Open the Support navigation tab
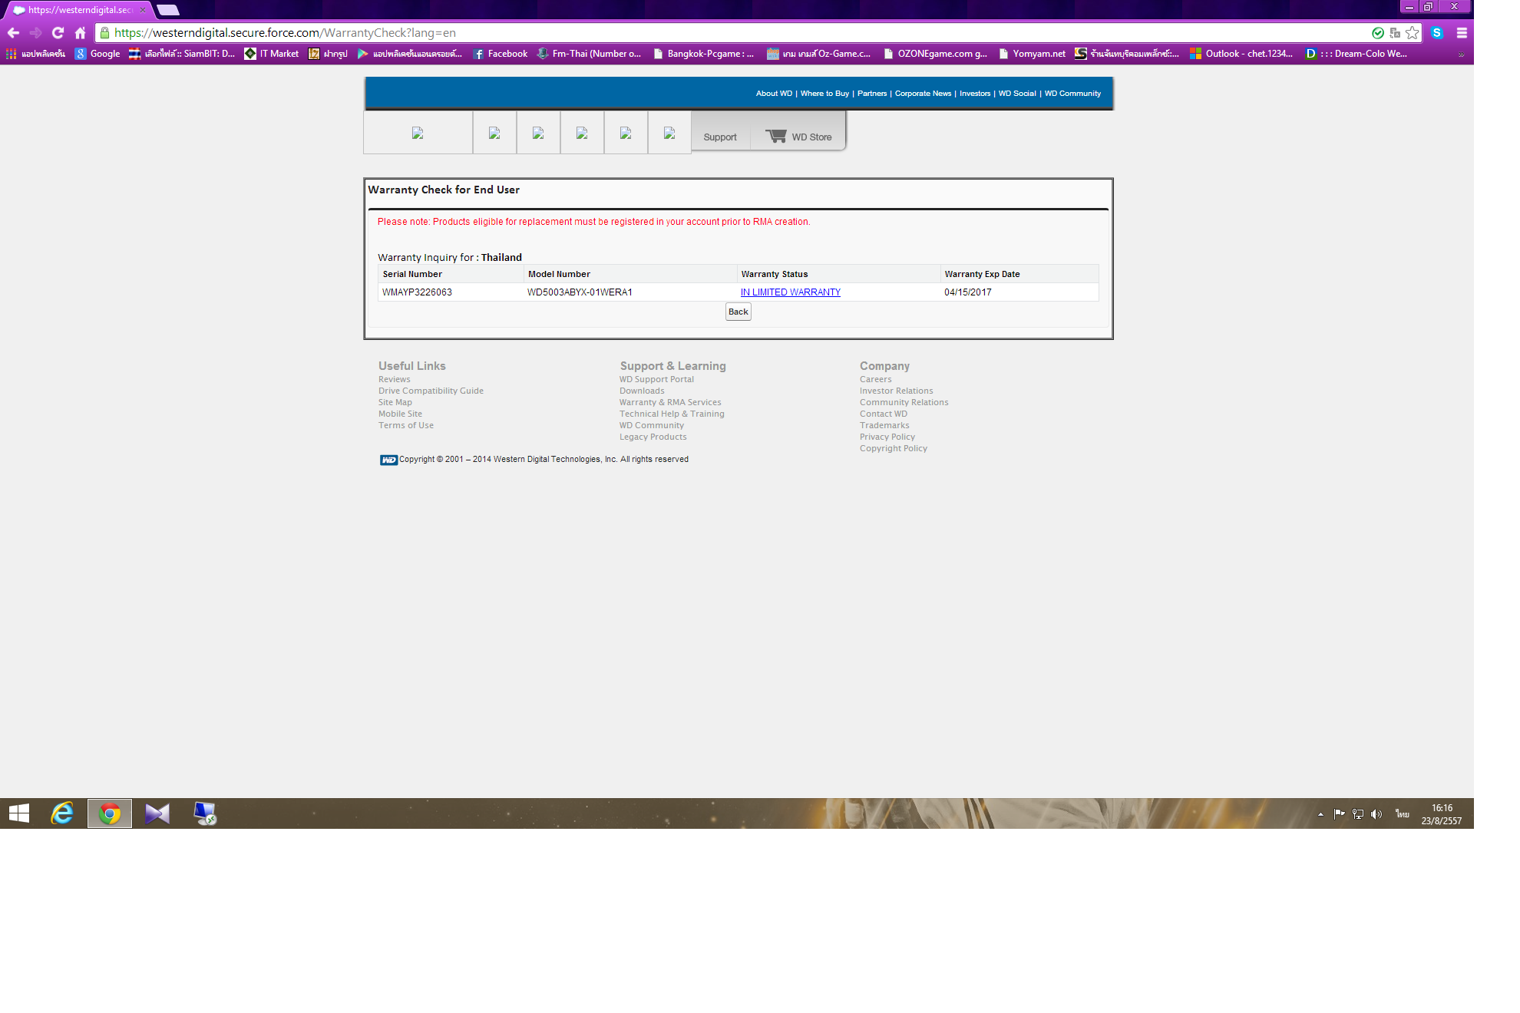The width and height of the screenshot is (1520, 1013). coord(719,137)
